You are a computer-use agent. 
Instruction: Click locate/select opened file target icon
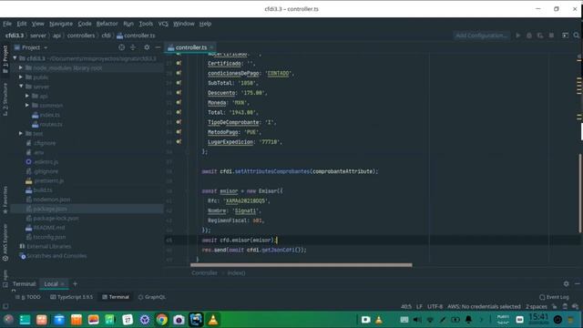[x=121, y=47]
